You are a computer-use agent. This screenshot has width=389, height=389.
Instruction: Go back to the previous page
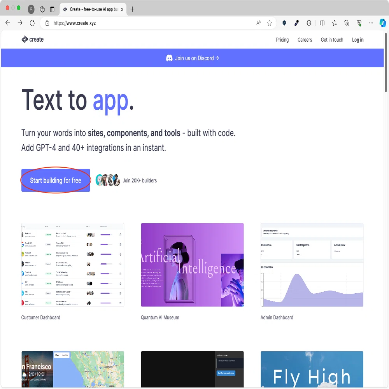[8, 23]
